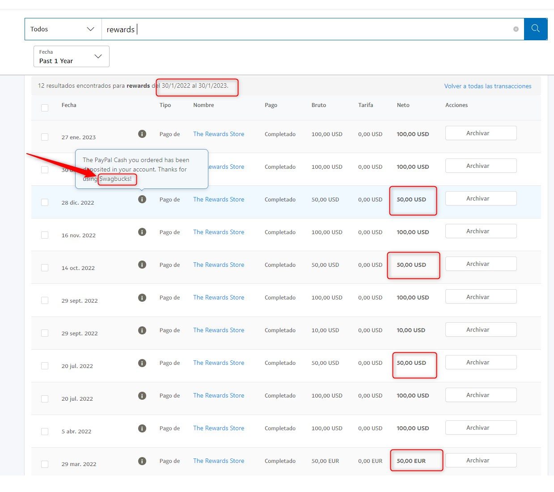Tick the select-all checkbox in the header row
The width and height of the screenshot is (554, 492).
45,107
